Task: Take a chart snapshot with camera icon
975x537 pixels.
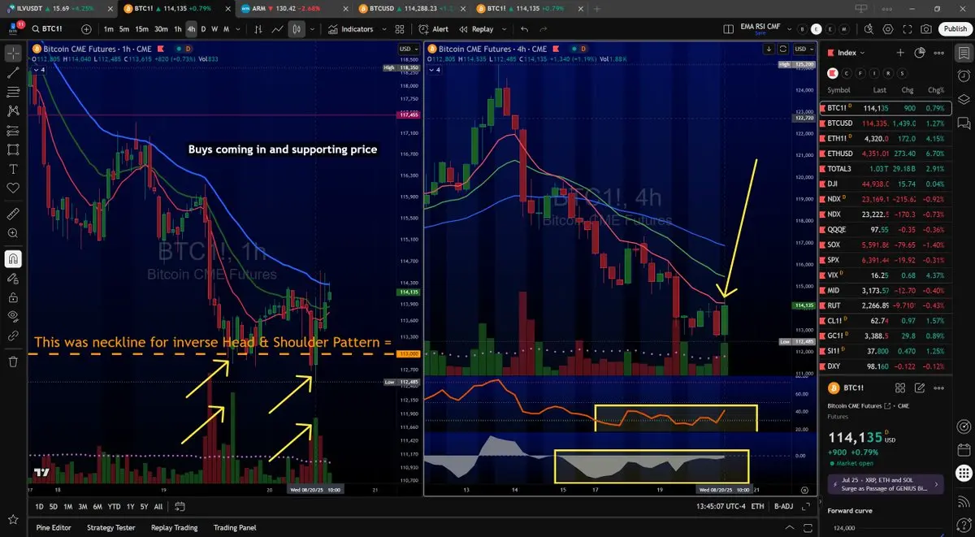Action: pyautogui.click(x=927, y=28)
